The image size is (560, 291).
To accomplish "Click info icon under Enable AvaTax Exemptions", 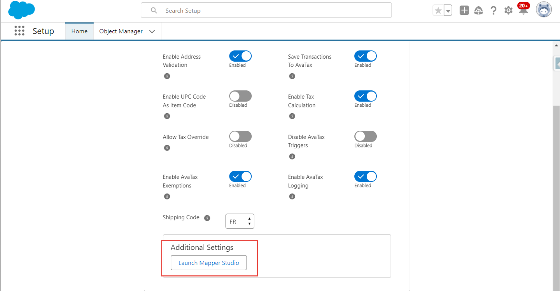I will coord(167,196).
